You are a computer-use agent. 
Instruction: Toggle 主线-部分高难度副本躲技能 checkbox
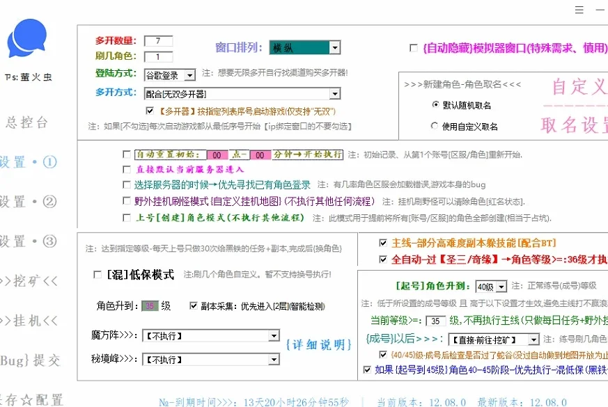pos(383,243)
